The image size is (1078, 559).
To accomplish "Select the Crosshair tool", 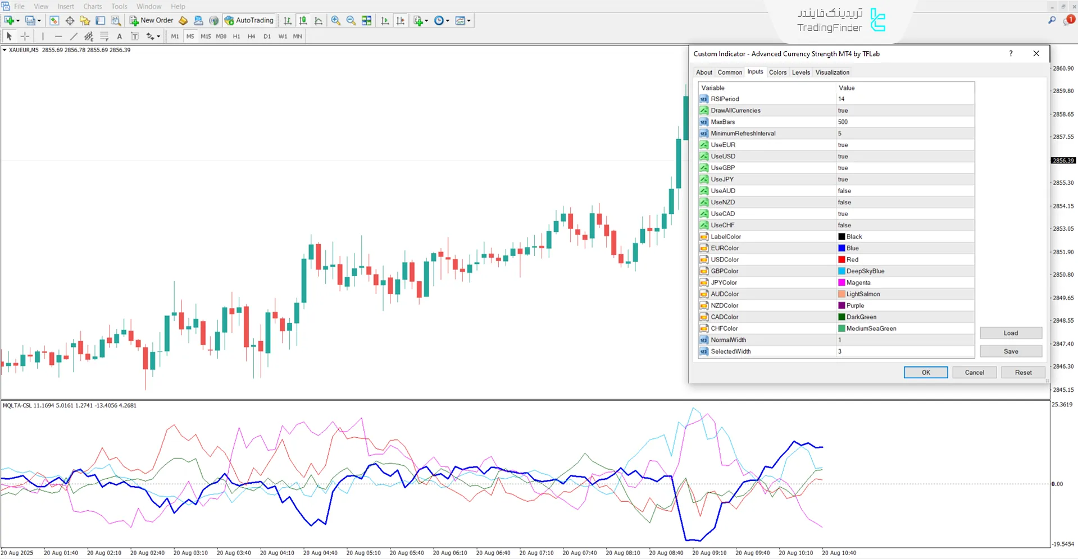I will pos(25,36).
